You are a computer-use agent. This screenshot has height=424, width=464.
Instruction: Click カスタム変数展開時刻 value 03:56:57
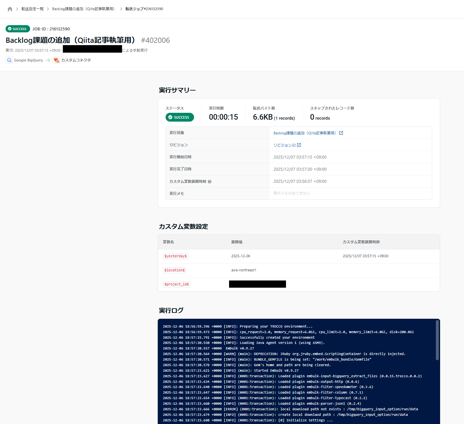tap(300, 181)
